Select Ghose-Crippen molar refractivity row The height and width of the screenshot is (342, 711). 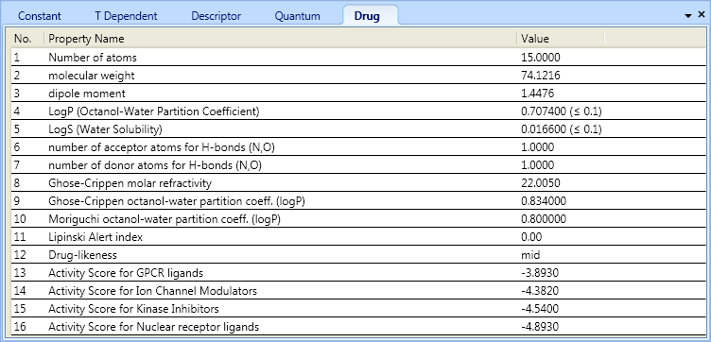(x=358, y=183)
